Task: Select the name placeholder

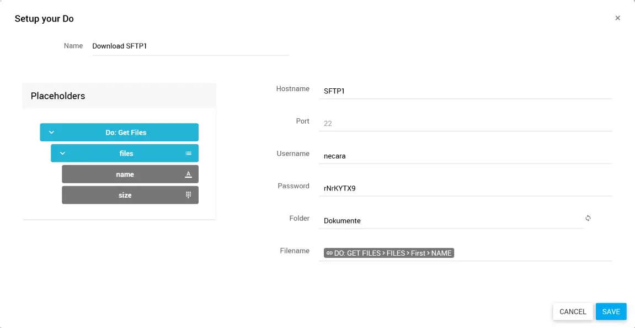Action: coord(125,174)
